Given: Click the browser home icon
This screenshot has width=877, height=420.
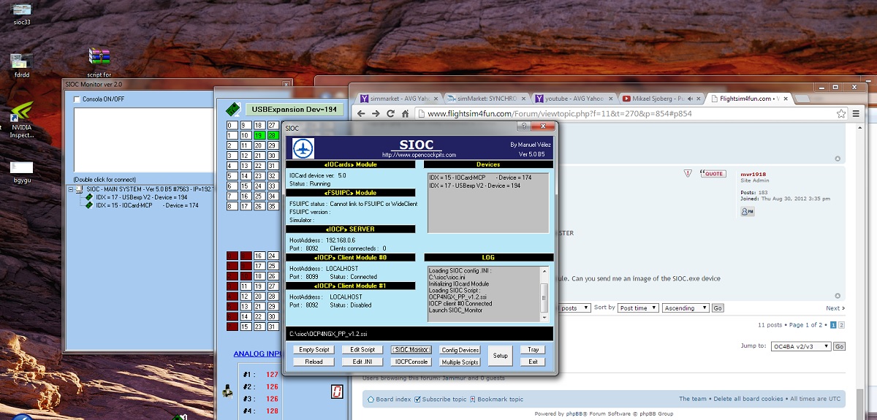Looking at the screenshot, I should tap(406, 114).
